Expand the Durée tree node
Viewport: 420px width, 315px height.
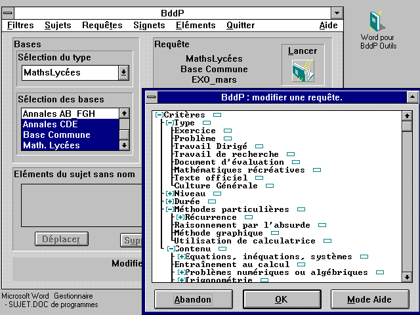pyautogui.click(x=170, y=201)
